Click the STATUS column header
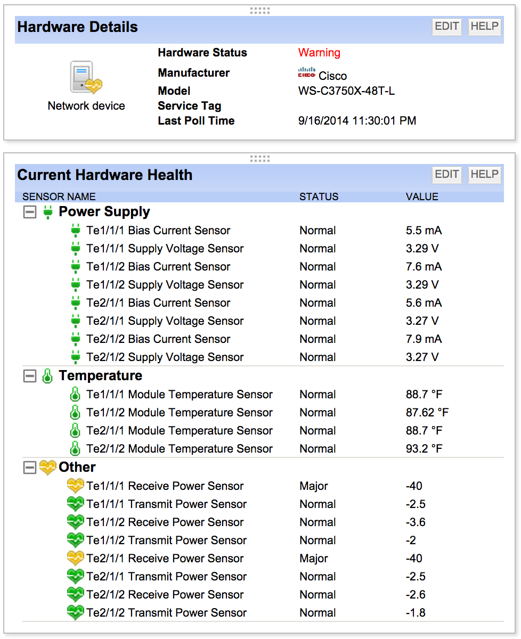The image size is (521, 639). 319,196
